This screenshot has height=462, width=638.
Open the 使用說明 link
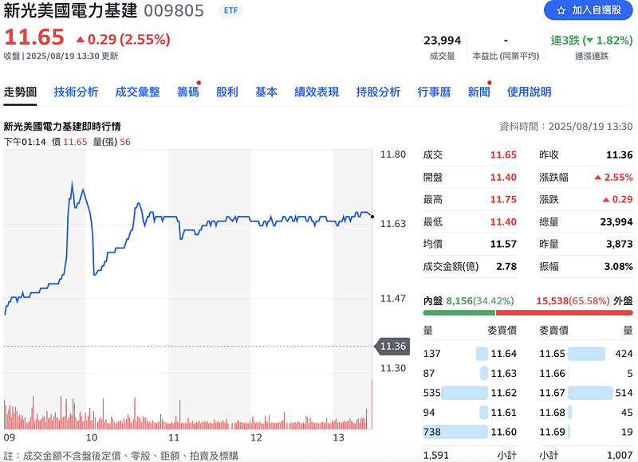tap(529, 92)
